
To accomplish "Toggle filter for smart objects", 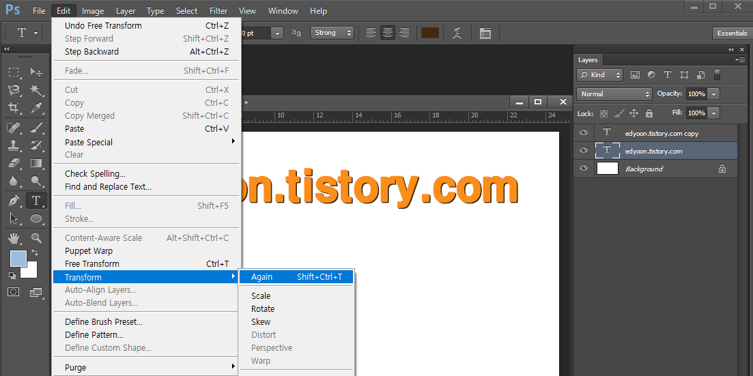I will point(700,75).
